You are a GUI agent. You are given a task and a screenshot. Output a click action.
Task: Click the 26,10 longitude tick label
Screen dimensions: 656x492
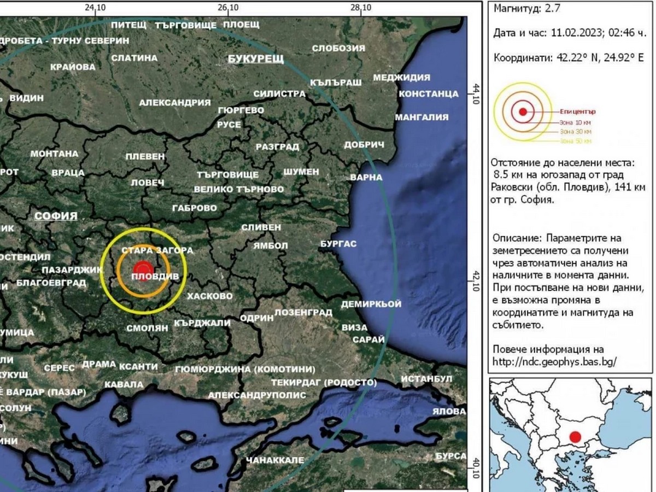[227, 8]
